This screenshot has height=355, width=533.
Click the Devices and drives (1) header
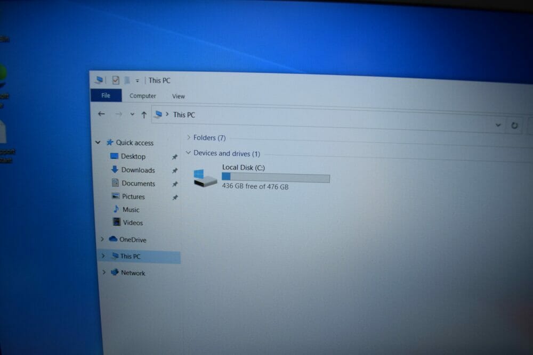227,154
